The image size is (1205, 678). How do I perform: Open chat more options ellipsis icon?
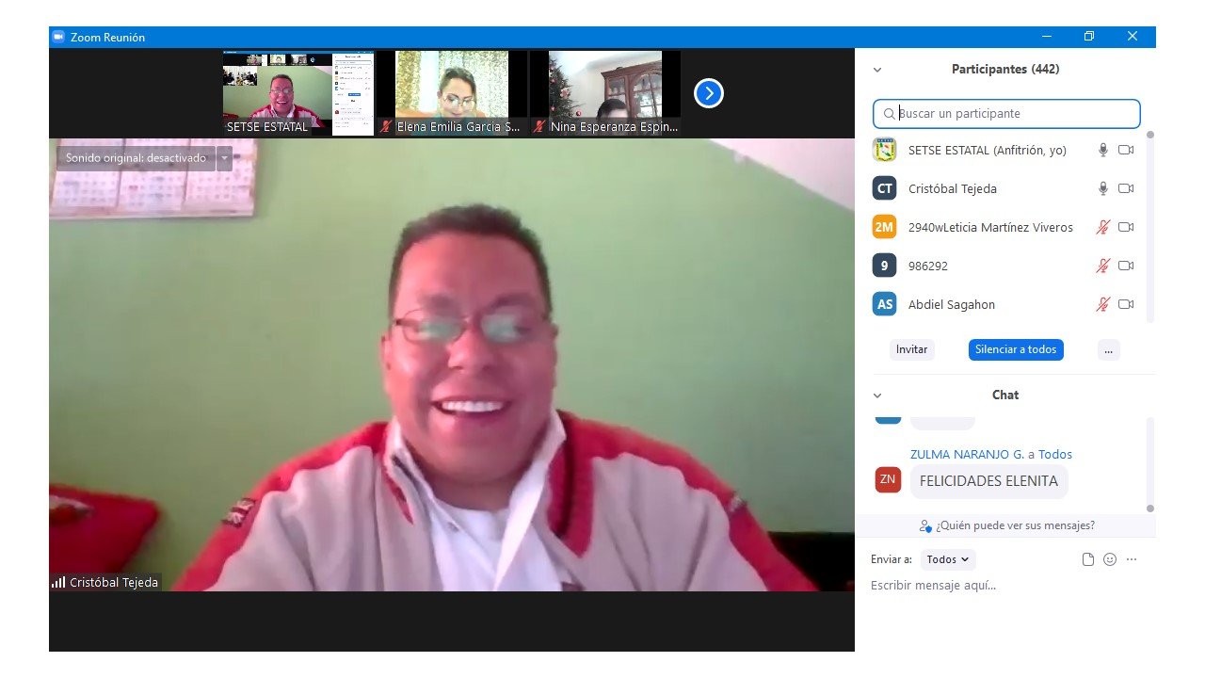1132,559
